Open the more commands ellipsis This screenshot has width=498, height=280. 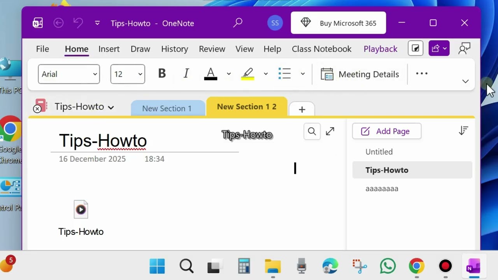pos(422,73)
